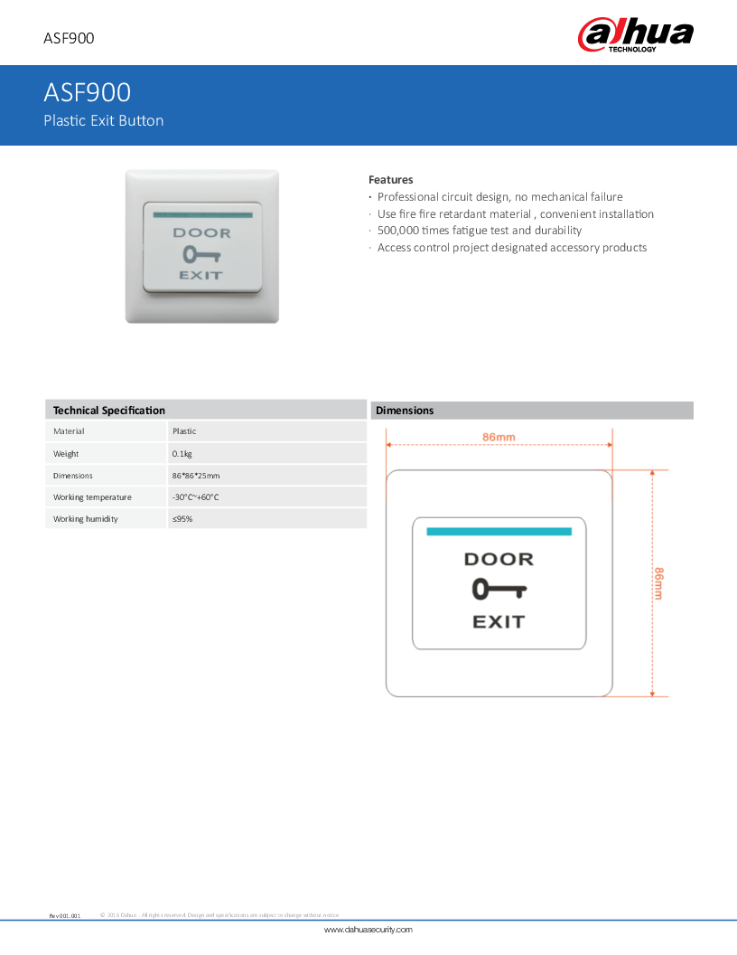Select the "-30°C~+60°C" temperature value
737x955 pixels.
(195, 497)
